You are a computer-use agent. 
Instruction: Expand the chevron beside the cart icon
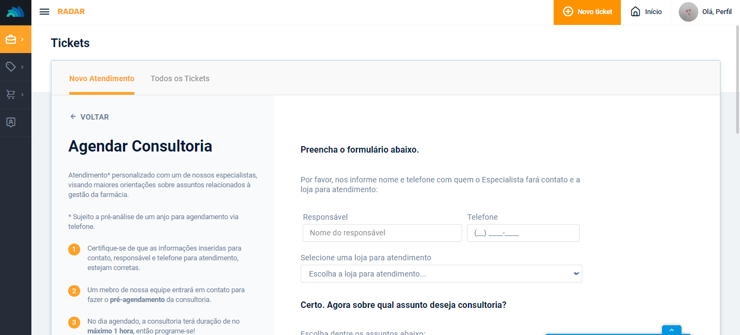tap(22, 95)
